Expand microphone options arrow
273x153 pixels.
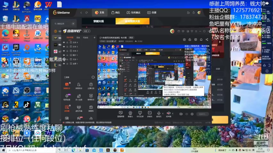pos(163,114)
